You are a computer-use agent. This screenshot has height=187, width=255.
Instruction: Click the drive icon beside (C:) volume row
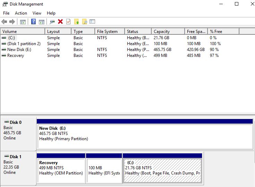tap(4, 38)
